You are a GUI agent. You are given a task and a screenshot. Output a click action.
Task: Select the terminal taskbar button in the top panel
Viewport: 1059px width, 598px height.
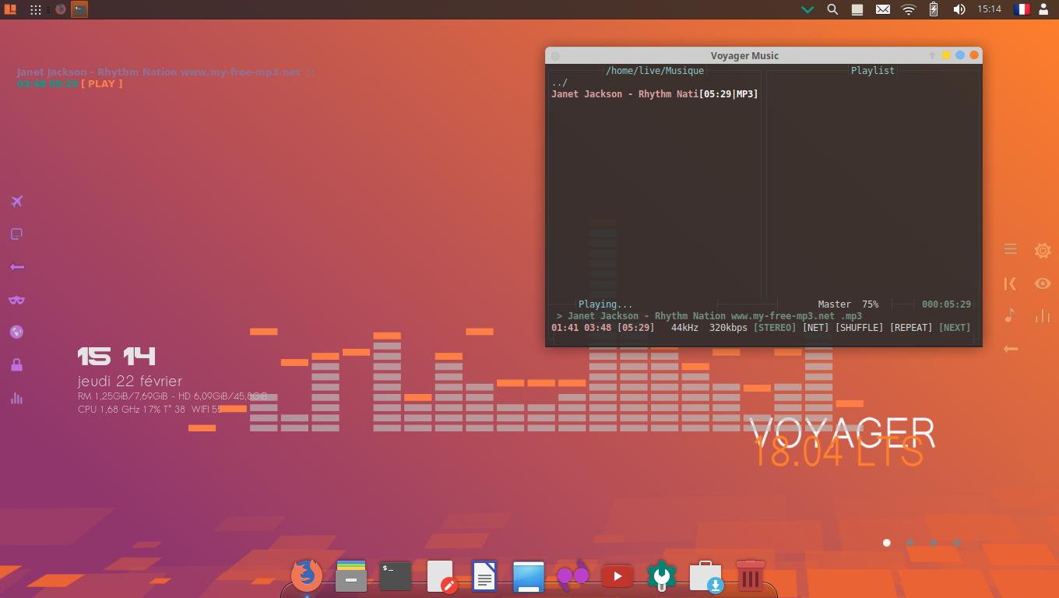click(79, 9)
